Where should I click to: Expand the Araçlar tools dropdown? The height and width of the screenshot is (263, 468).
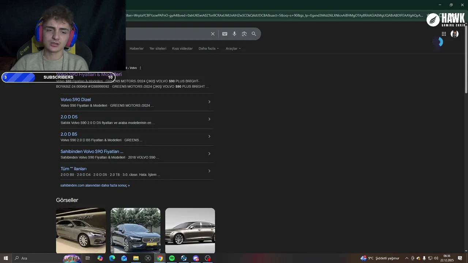[x=233, y=49]
